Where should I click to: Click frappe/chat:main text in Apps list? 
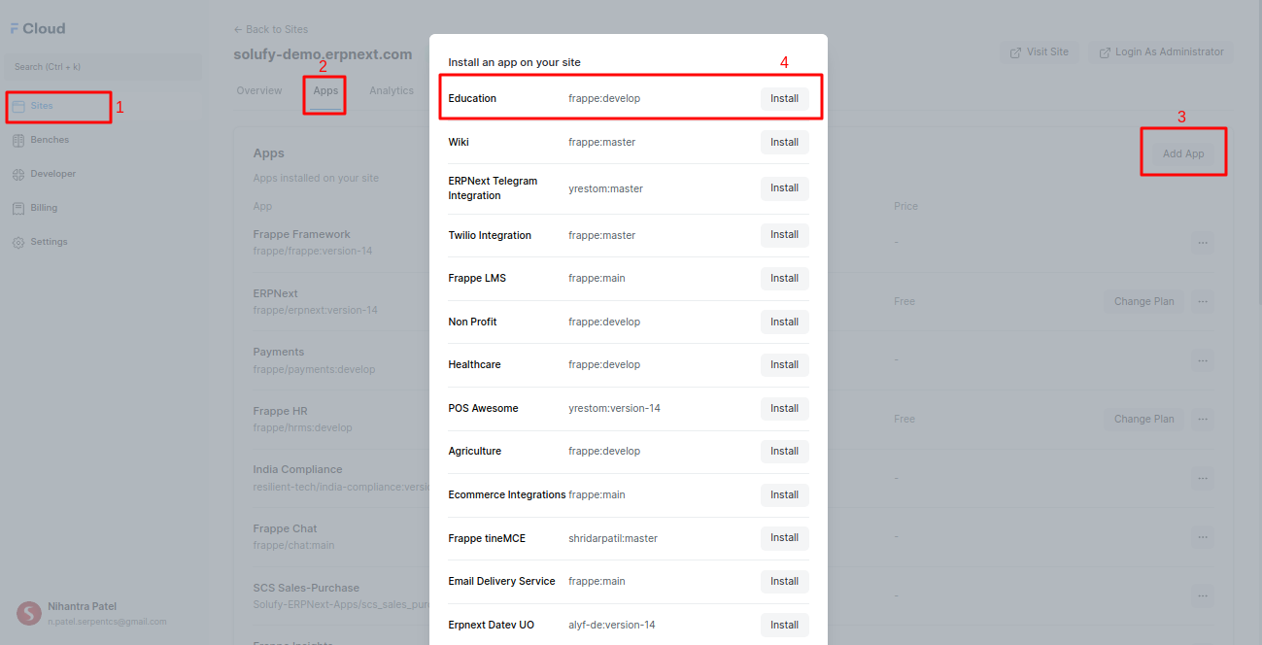coord(293,545)
